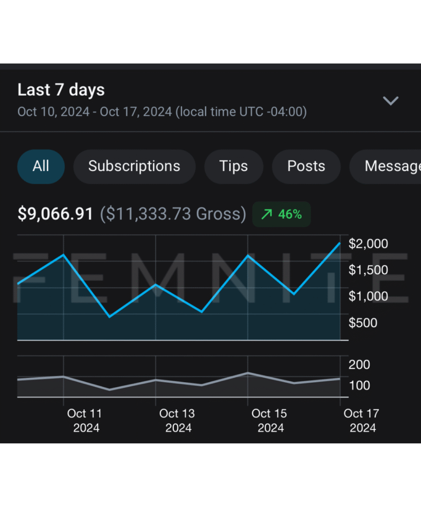Switch to the Subscriptions filter
This screenshot has height=526, width=421.
coord(134,166)
